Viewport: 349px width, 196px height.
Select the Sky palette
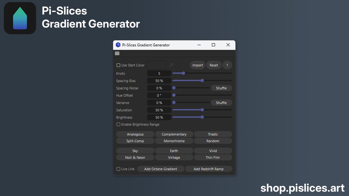[x=135, y=151]
